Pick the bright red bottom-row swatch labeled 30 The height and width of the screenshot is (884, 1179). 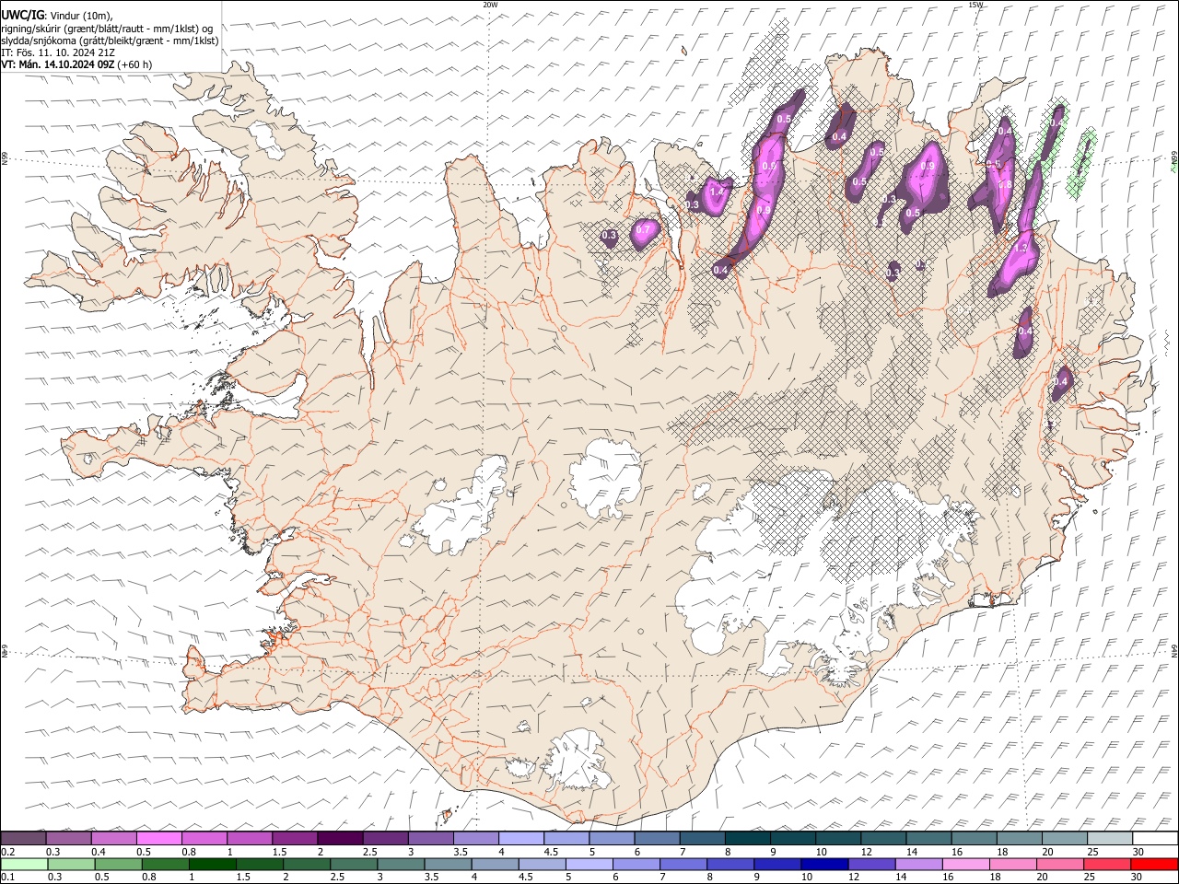pos(1155,865)
